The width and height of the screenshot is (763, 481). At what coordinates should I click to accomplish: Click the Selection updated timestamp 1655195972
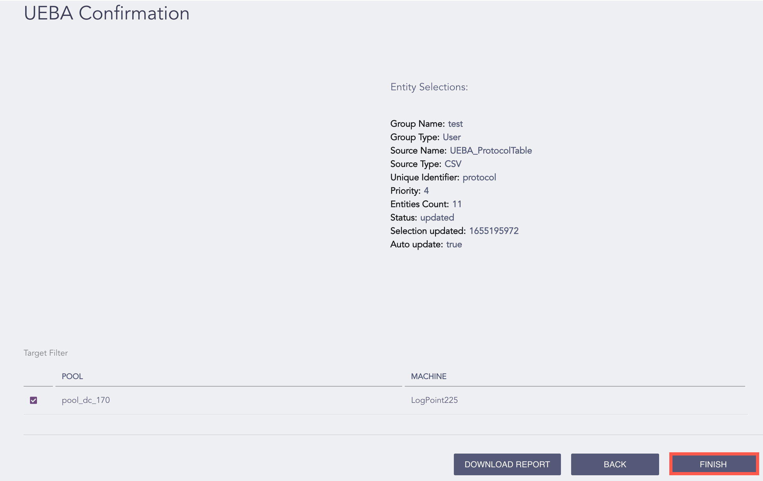[x=494, y=231]
